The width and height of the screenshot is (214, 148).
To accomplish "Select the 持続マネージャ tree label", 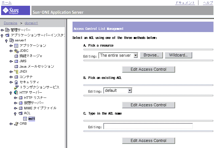I will pyautogui.click(x=31, y=56).
